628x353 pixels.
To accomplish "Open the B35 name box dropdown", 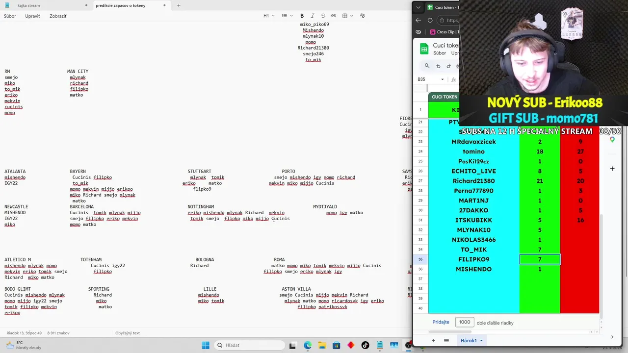I will [442, 79].
